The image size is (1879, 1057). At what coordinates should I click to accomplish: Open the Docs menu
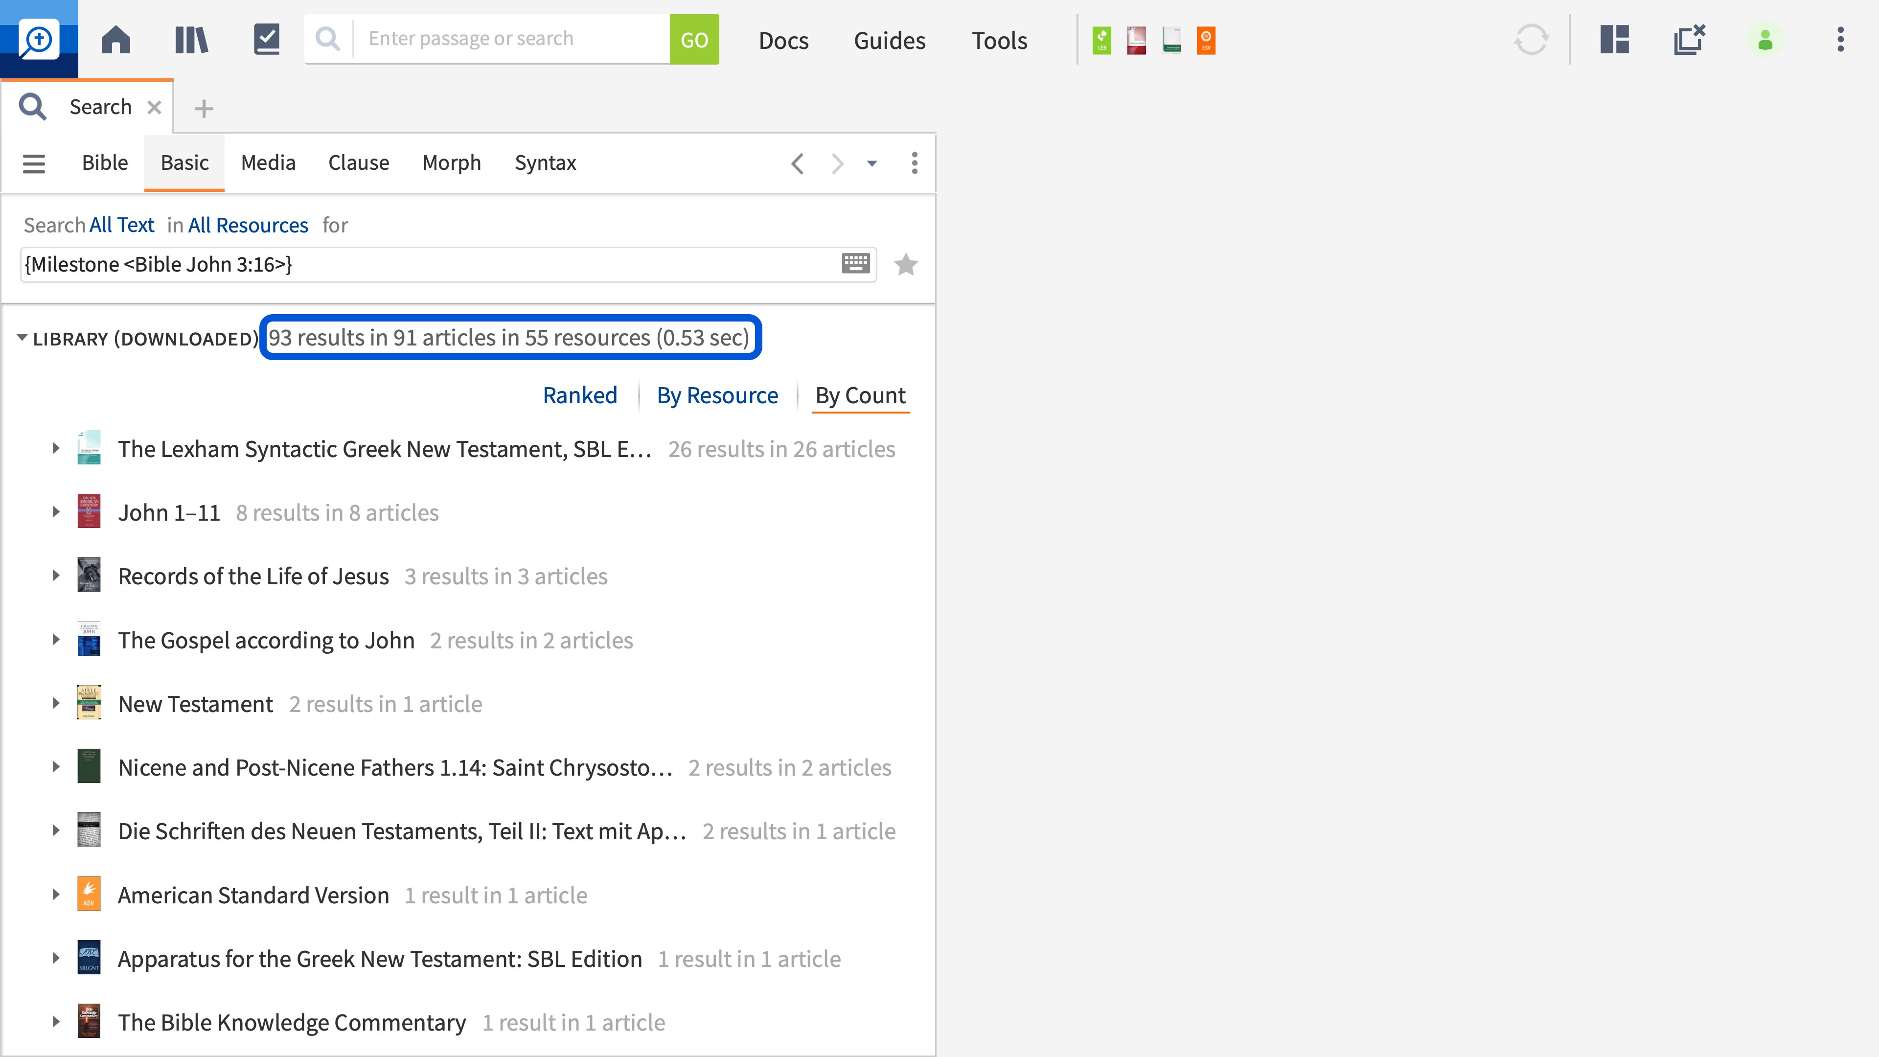[783, 40]
